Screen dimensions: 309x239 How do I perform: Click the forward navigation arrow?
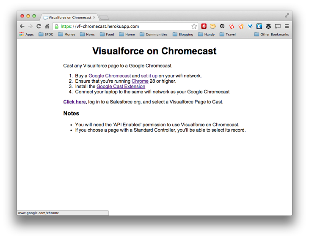click(30, 26)
